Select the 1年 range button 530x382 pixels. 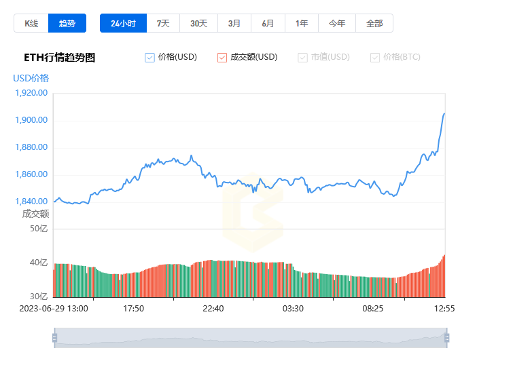pyautogui.click(x=302, y=23)
